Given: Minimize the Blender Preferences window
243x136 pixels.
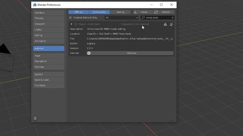Looking at the screenshot, I should [x=151, y=5].
